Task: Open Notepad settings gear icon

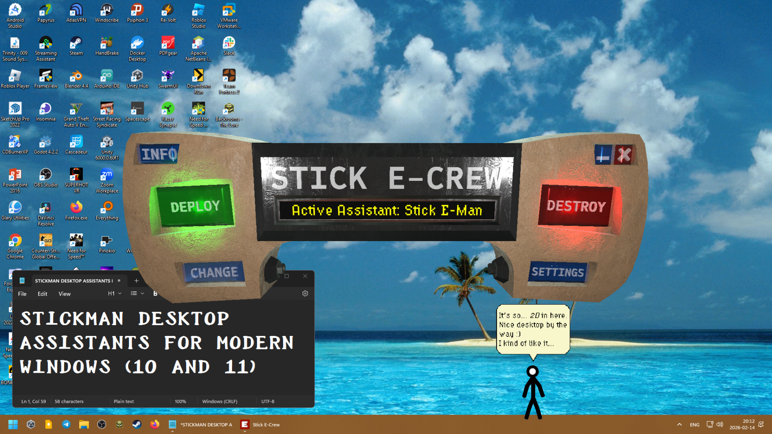Action: (305, 293)
